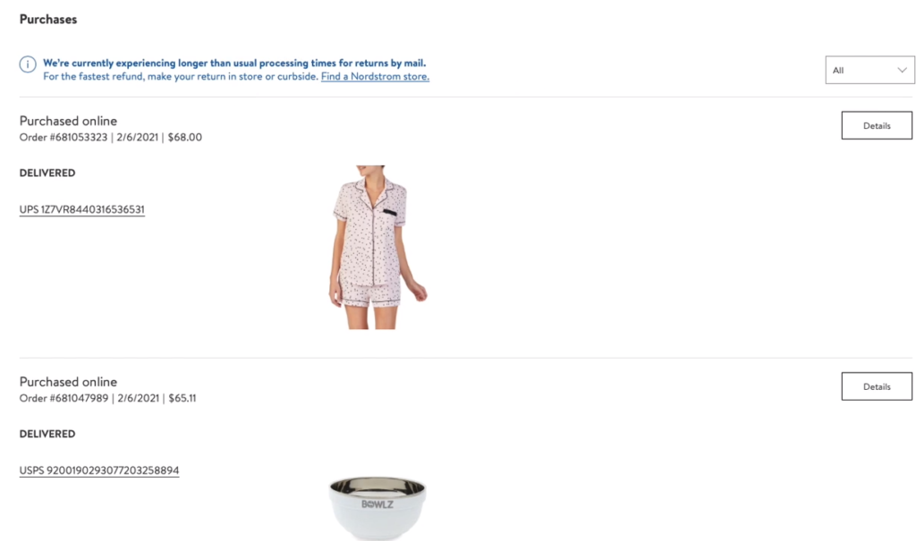The width and height of the screenshot is (916, 541).
Task: Click the $65.11 order total text
Action: [182, 399]
